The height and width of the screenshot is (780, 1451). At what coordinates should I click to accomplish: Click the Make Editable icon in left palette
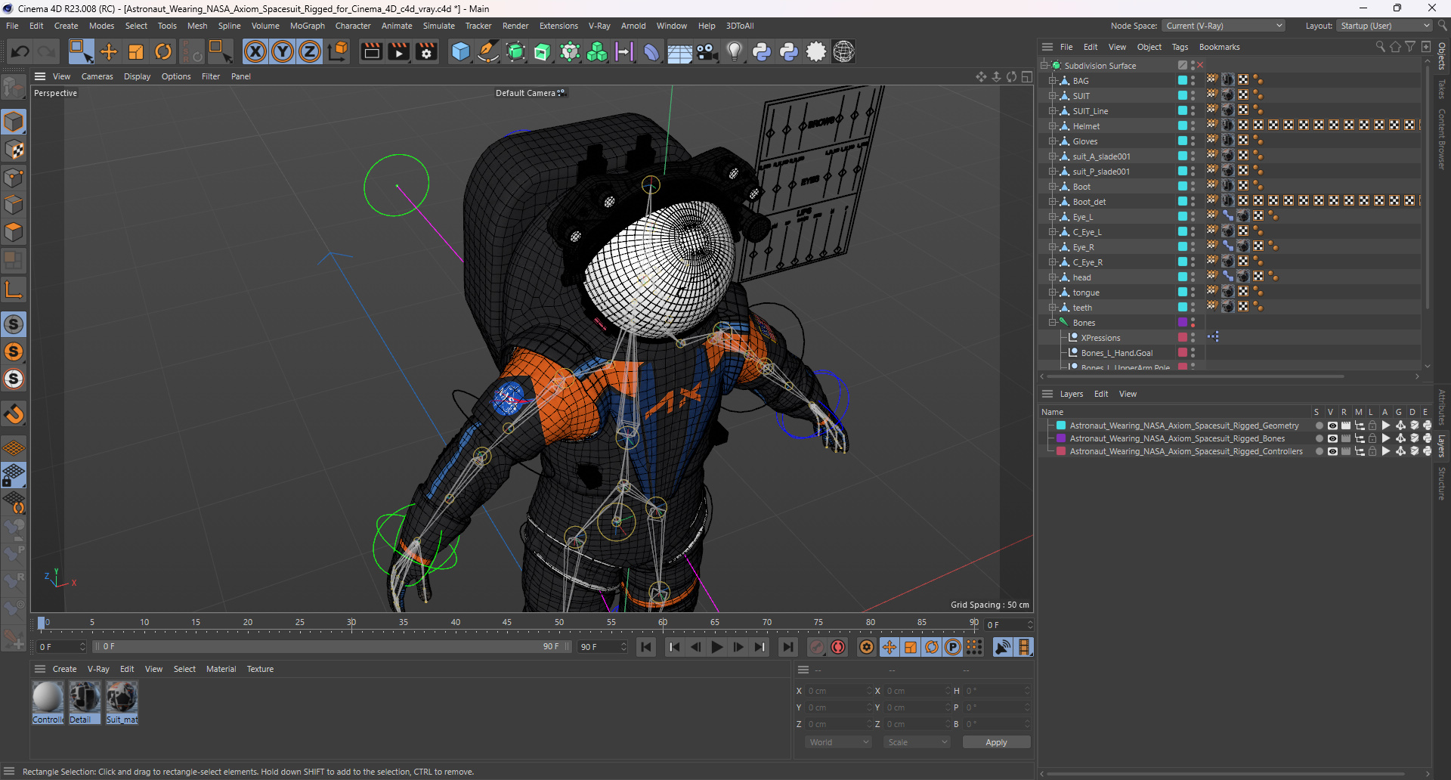point(14,89)
